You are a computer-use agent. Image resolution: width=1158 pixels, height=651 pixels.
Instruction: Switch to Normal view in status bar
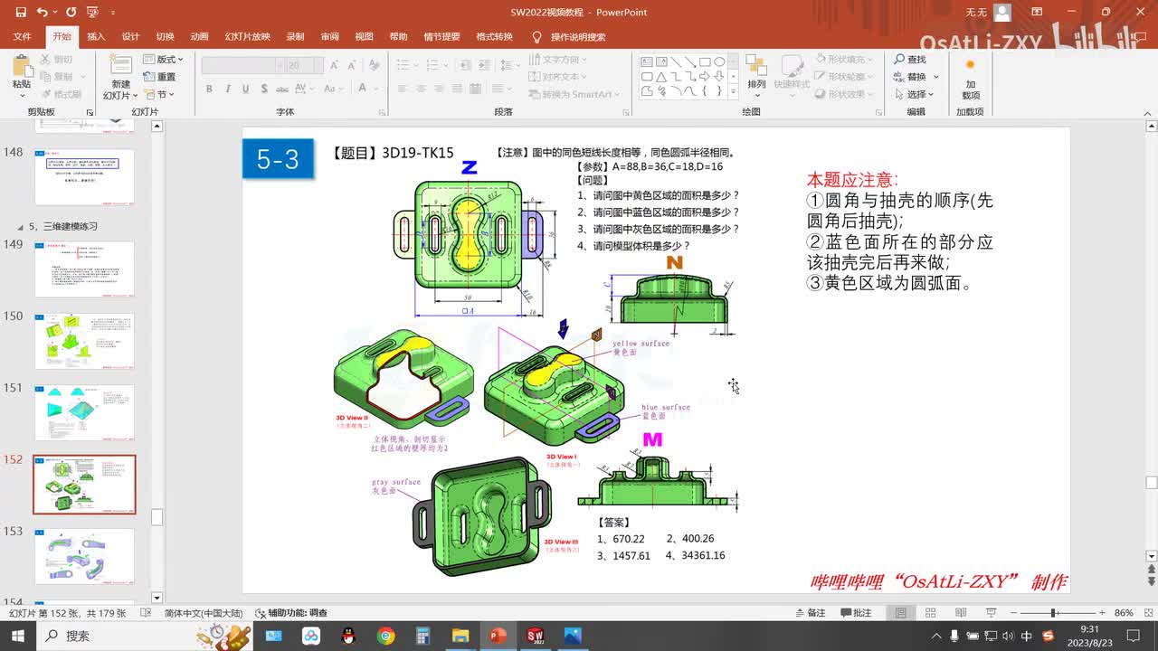coord(901,613)
